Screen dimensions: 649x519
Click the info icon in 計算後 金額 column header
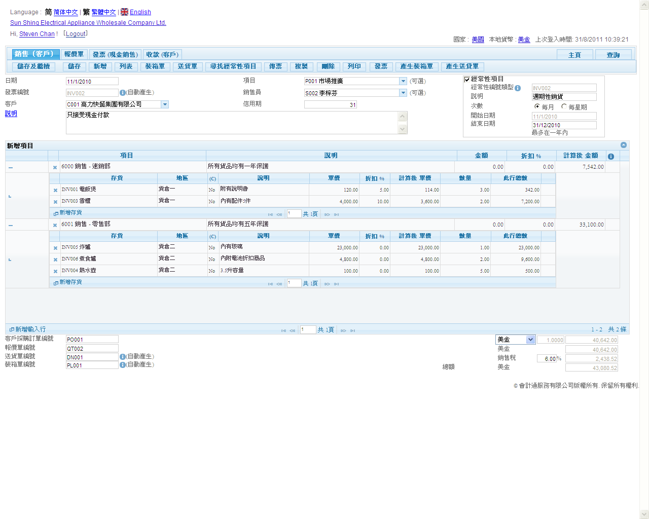pyautogui.click(x=610, y=157)
